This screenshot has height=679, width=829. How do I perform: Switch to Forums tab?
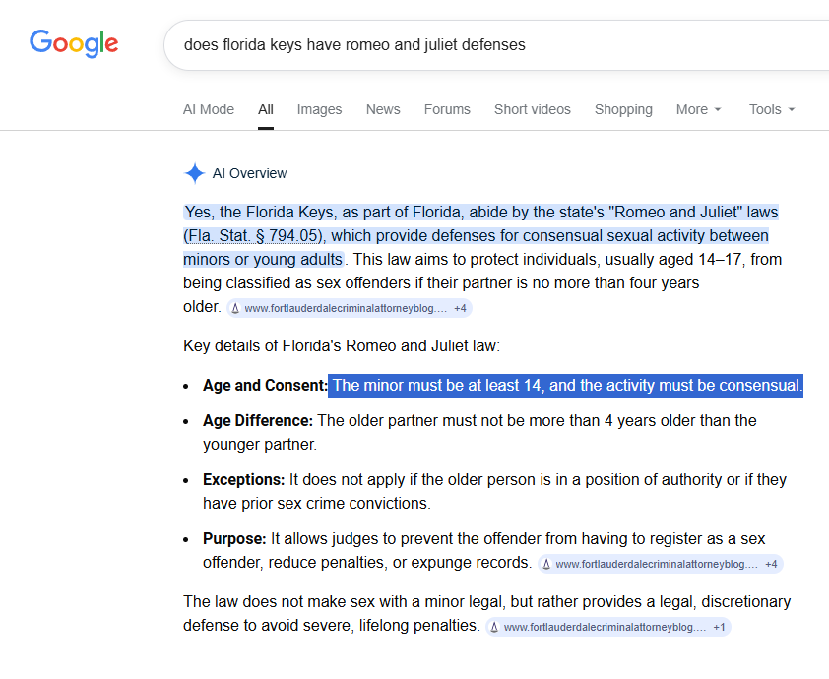(447, 109)
